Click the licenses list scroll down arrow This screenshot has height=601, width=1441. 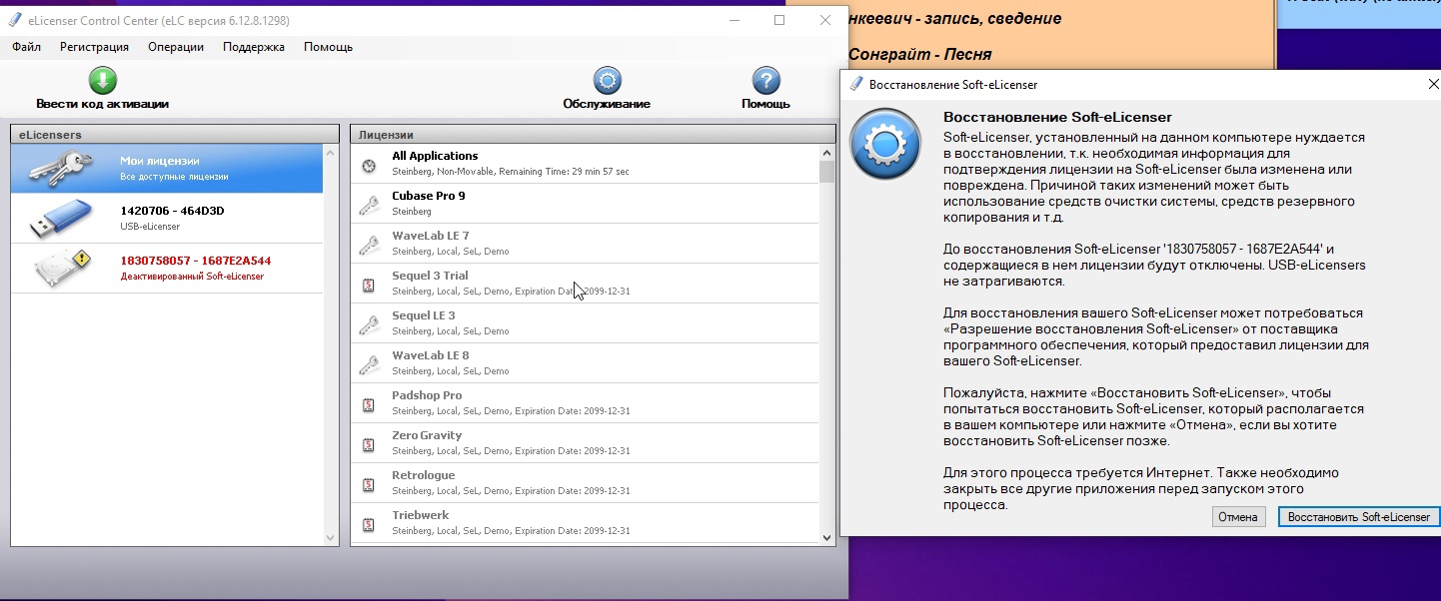pos(826,537)
